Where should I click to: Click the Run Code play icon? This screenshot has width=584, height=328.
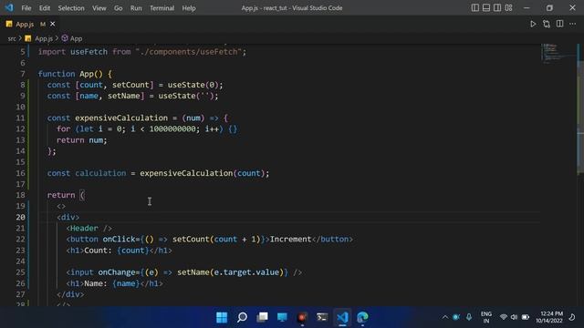point(533,25)
